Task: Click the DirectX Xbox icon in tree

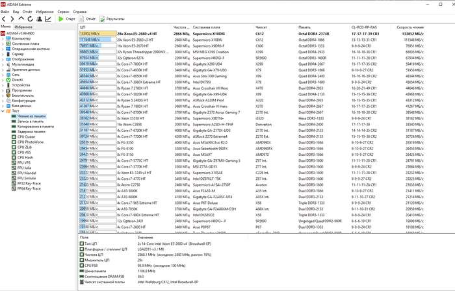Action: click(8, 80)
